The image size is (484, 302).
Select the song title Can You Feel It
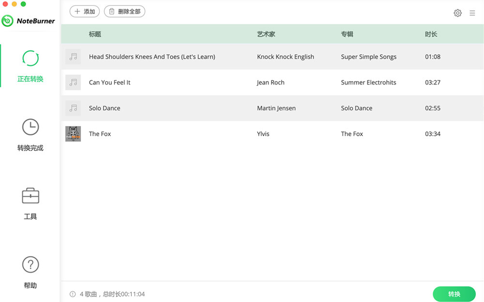coord(109,83)
